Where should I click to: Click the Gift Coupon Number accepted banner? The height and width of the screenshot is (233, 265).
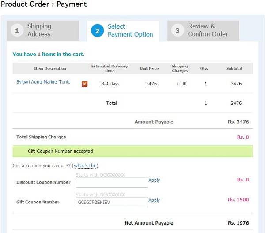[132, 152]
